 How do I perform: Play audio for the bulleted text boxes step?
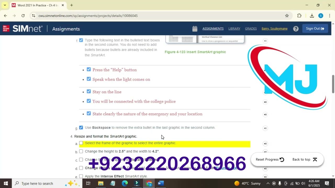pos(265,41)
